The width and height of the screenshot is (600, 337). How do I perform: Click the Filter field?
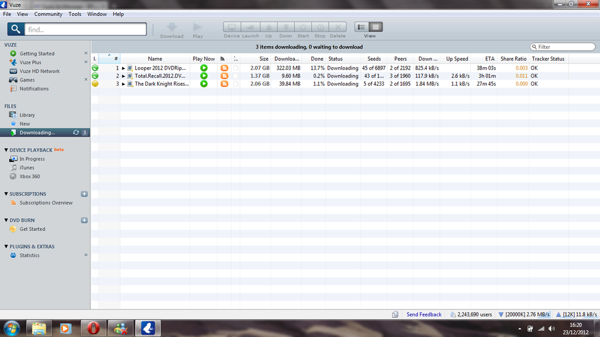[x=563, y=47]
